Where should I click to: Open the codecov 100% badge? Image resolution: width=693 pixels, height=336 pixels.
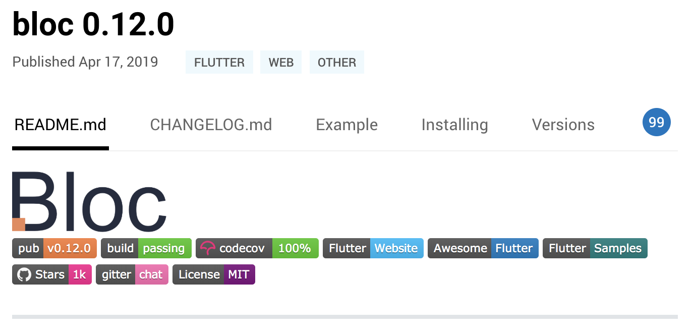(x=257, y=248)
